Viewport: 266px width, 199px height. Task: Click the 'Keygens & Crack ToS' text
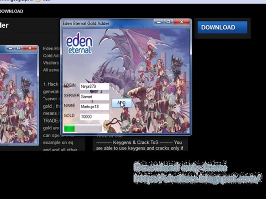point(136,143)
